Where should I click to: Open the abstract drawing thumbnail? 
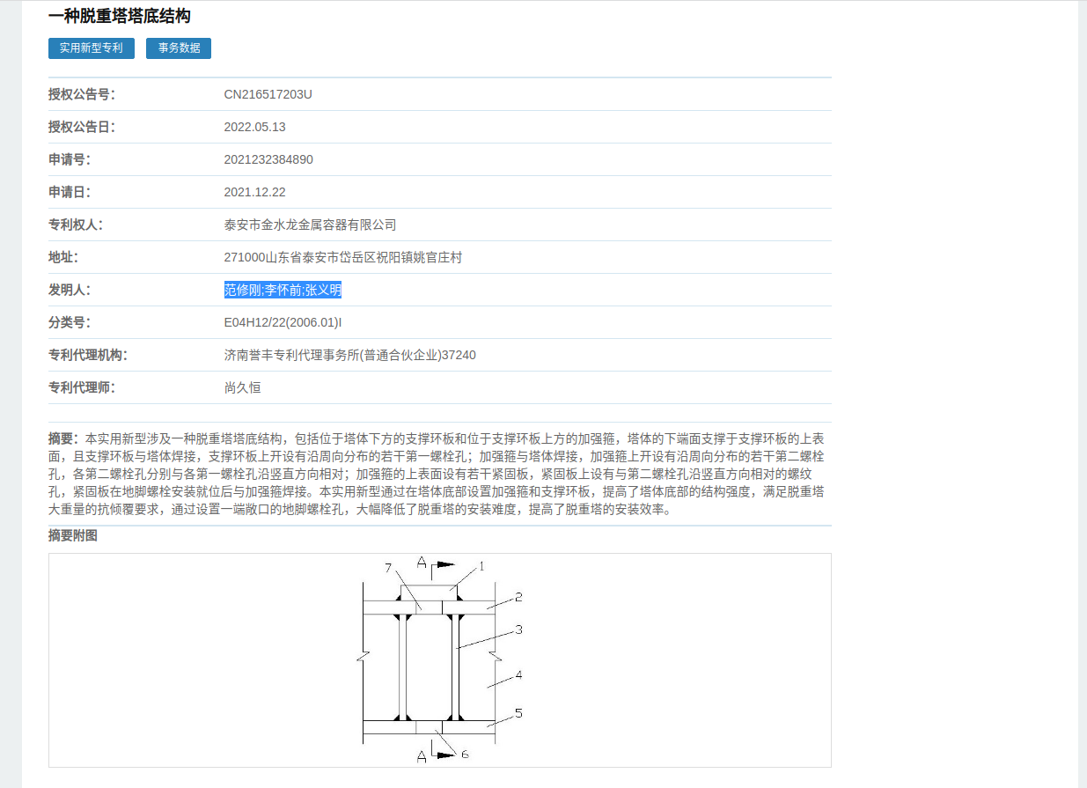click(439, 659)
